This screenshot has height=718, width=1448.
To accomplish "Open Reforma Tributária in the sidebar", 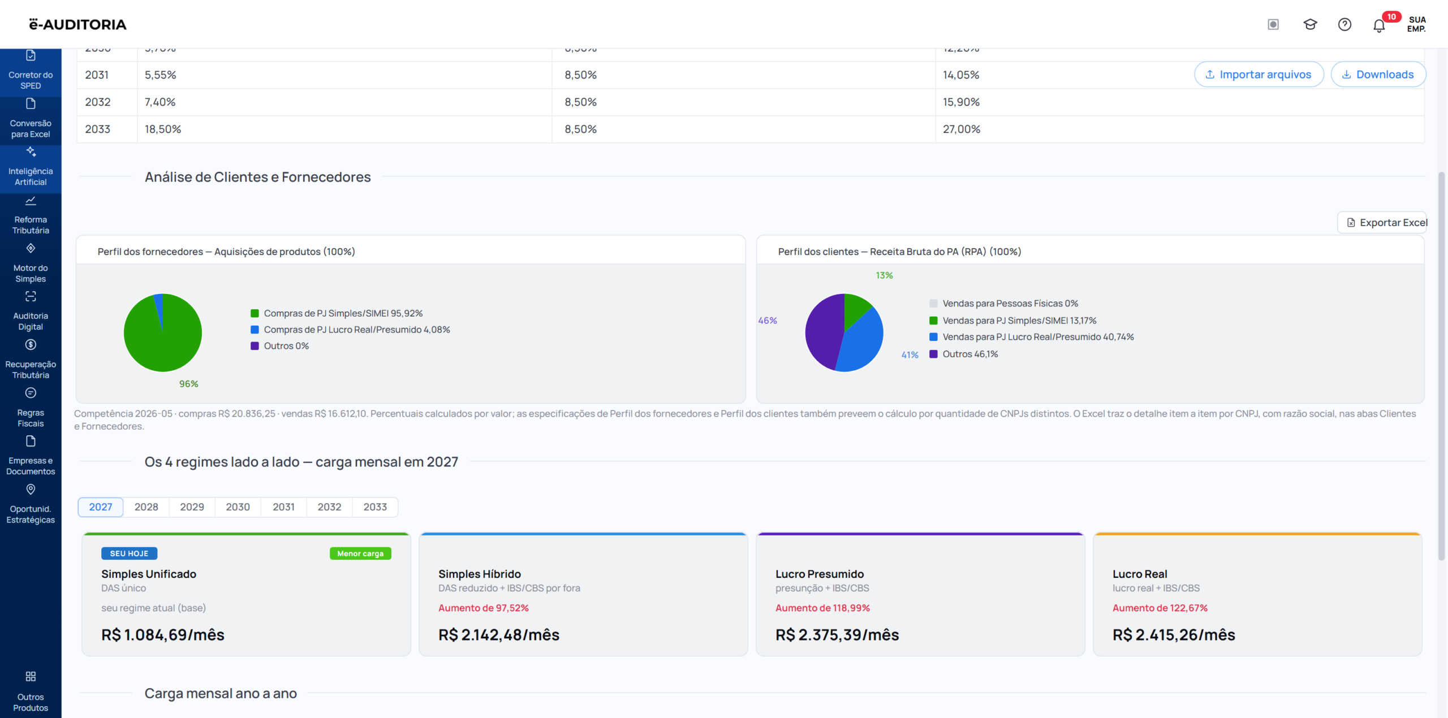I will (31, 218).
